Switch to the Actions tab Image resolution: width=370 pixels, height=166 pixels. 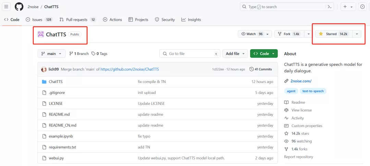tap(113, 20)
